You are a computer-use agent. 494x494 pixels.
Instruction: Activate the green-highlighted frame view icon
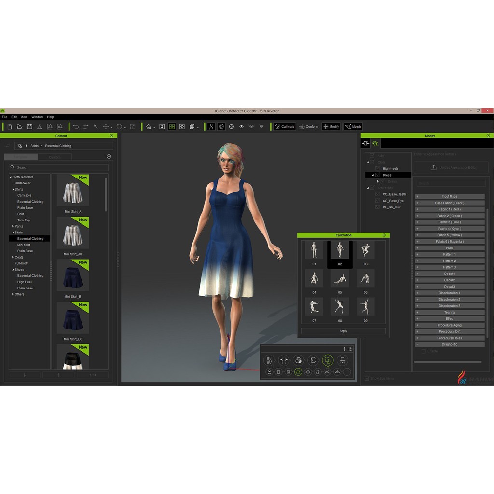click(172, 127)
